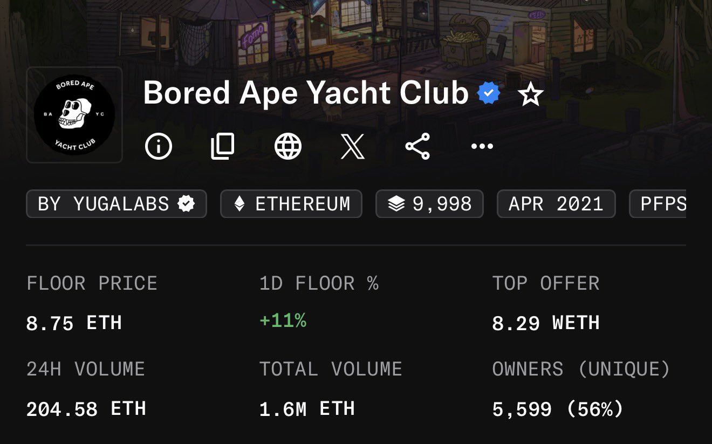712x444 pixels.
Task: Copy the collection contract address icon
Action: pos(223,146)
